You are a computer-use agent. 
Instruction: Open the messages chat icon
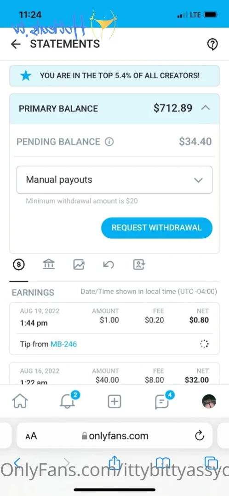(x=162, y=402)
